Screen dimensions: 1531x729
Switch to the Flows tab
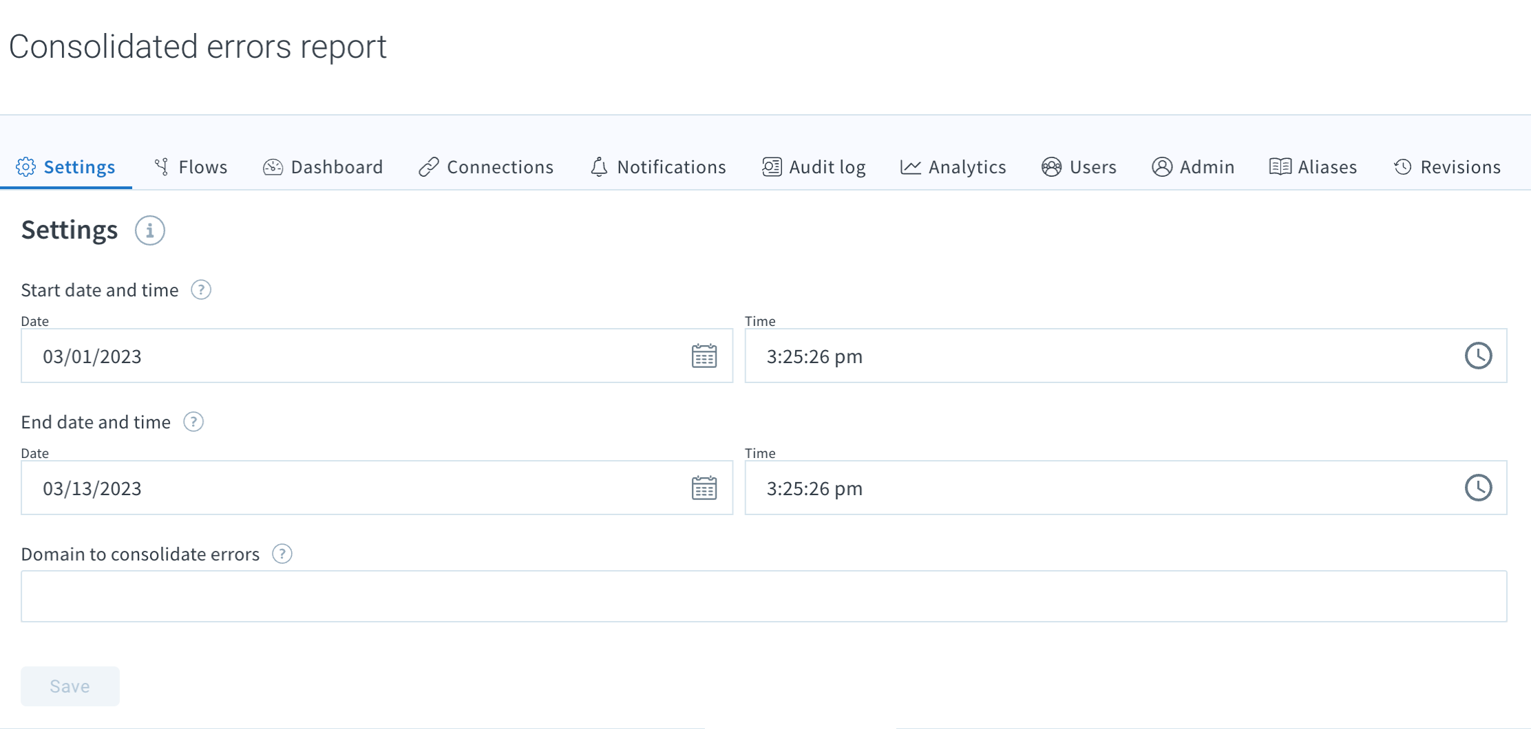tap(202, 166)
